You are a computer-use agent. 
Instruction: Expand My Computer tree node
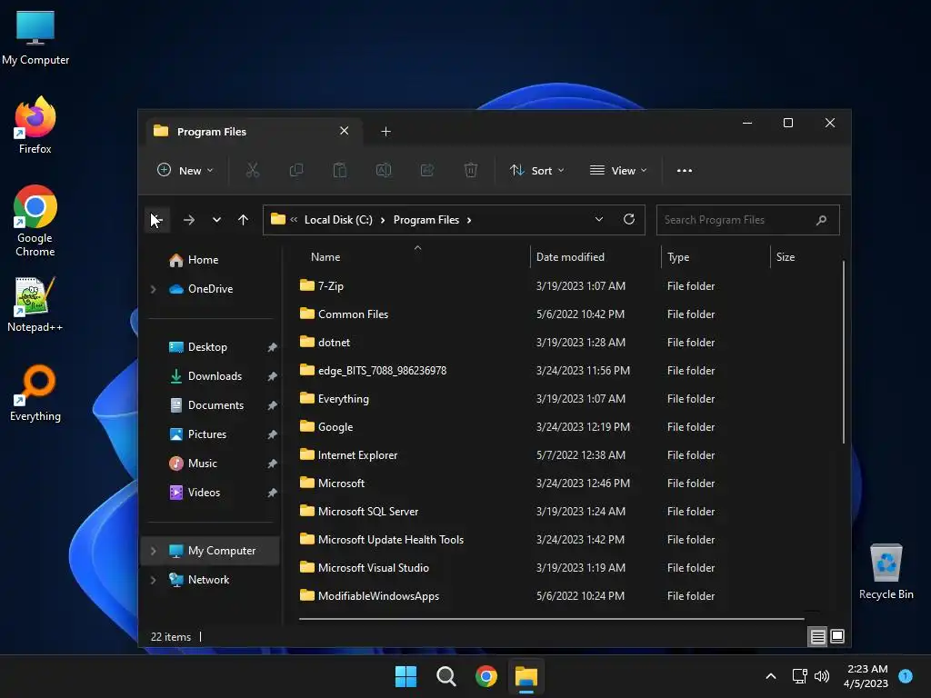153,551
